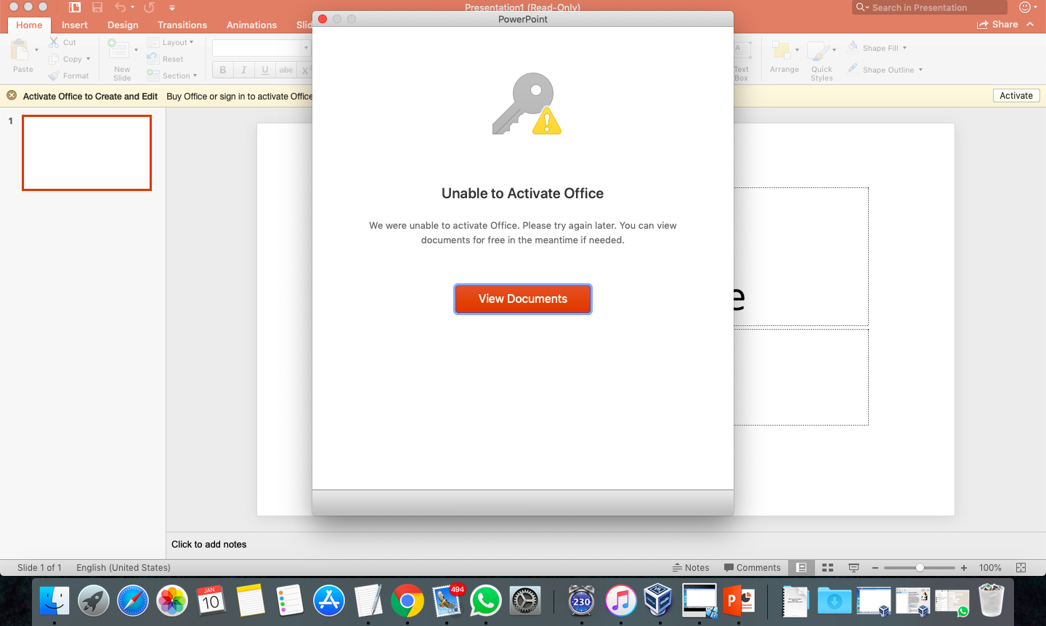The image size is (1046, 626).
Task: Fit slide to current window
Action: click(1021, 568)
